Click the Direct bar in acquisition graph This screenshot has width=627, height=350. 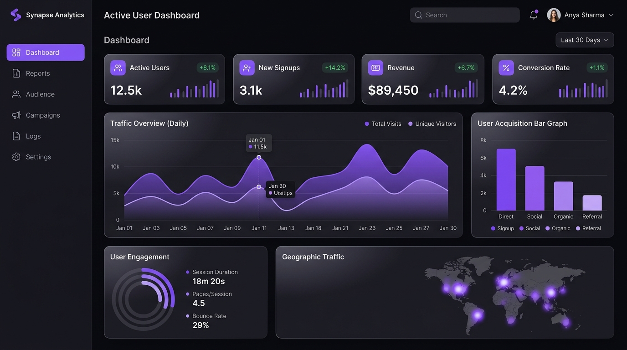(506, 180)
